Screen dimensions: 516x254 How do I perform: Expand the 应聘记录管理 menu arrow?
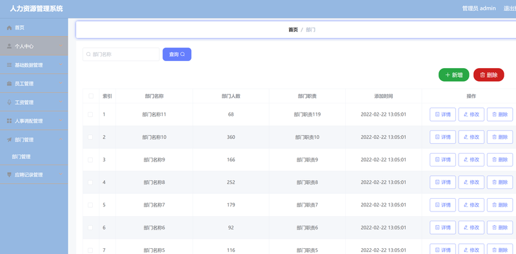[61, 174]
